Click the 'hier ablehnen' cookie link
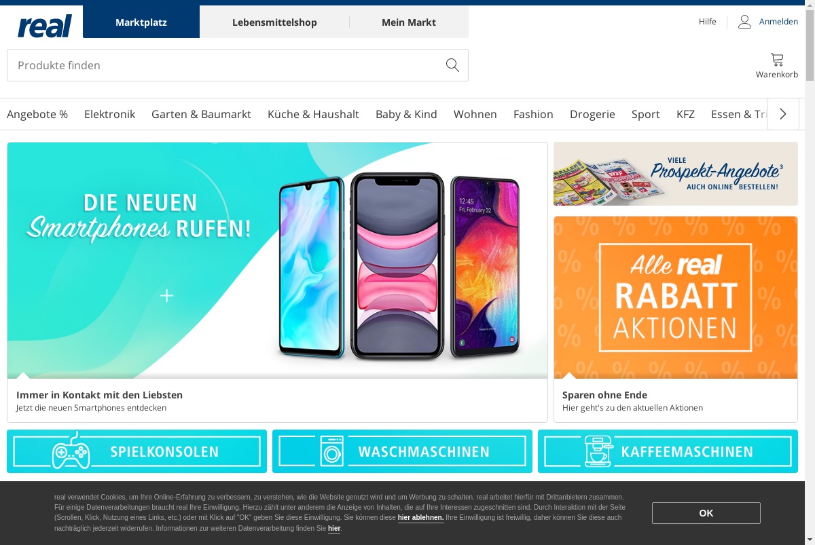The height and width of the screenshot is (545, 815). click(420, 518)
